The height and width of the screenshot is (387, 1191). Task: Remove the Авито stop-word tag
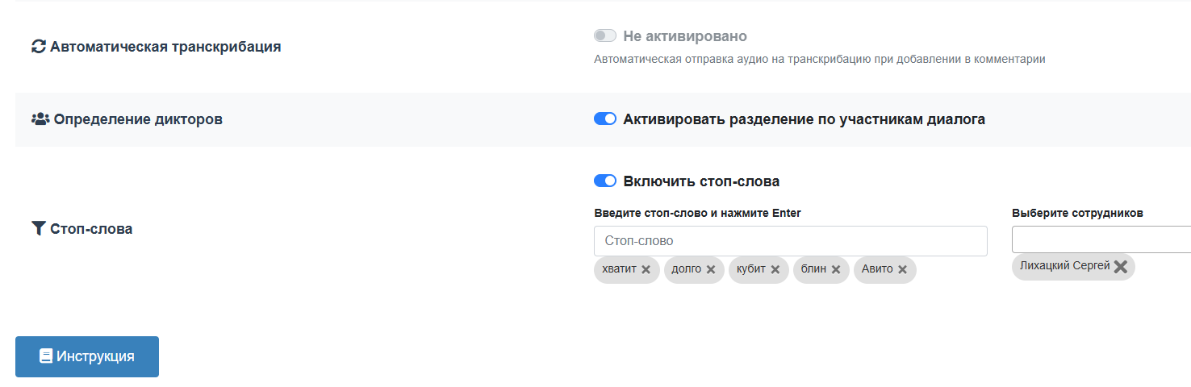pos(902,270)
